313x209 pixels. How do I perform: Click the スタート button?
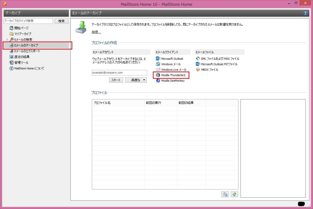[116, 80]
